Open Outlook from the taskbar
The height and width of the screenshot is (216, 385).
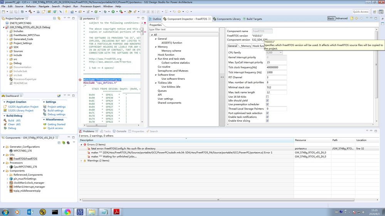[x=30, y=211]
